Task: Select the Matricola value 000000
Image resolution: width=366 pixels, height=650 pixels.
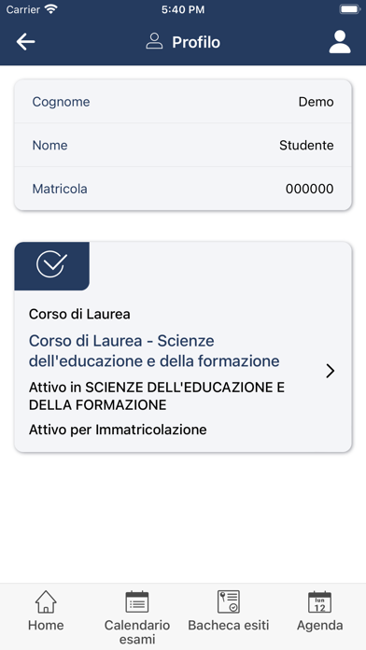Action: click(x=309, y=189)
